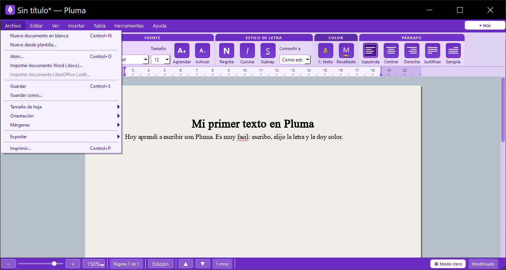Open the Convertir a dropdown
This screenshot has width=506, height=270.
tap(295, 59)
